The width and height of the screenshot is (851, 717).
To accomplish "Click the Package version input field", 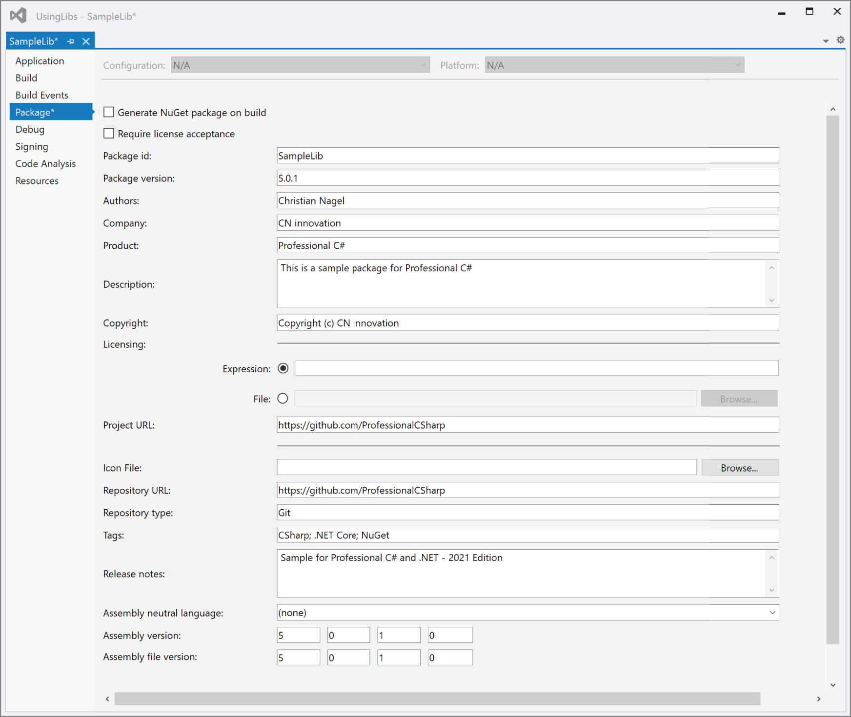I will click(527, 178).
